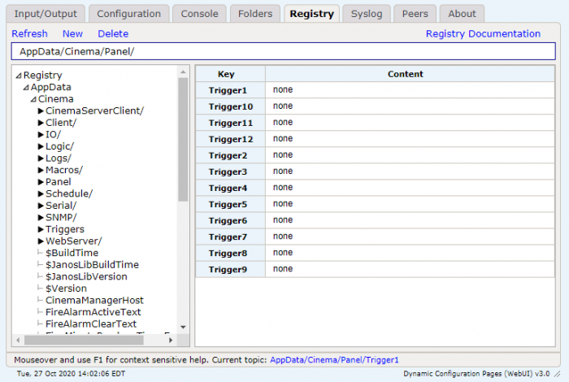
Task: Expand the Panel node arrow
Action: click(41, 182)
